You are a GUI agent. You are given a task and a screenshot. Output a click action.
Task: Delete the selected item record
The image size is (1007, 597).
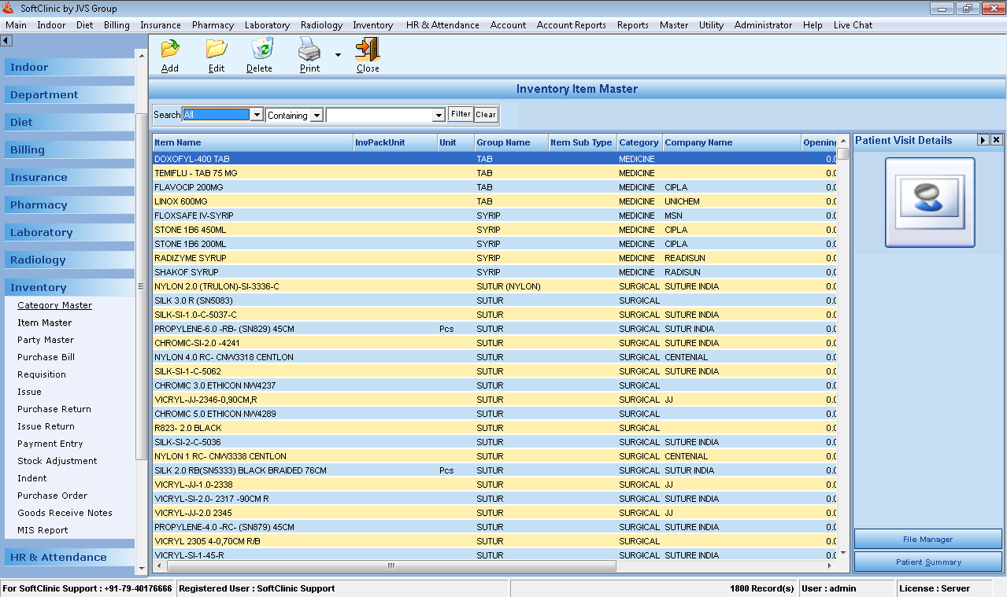click(x=260, y=54)
